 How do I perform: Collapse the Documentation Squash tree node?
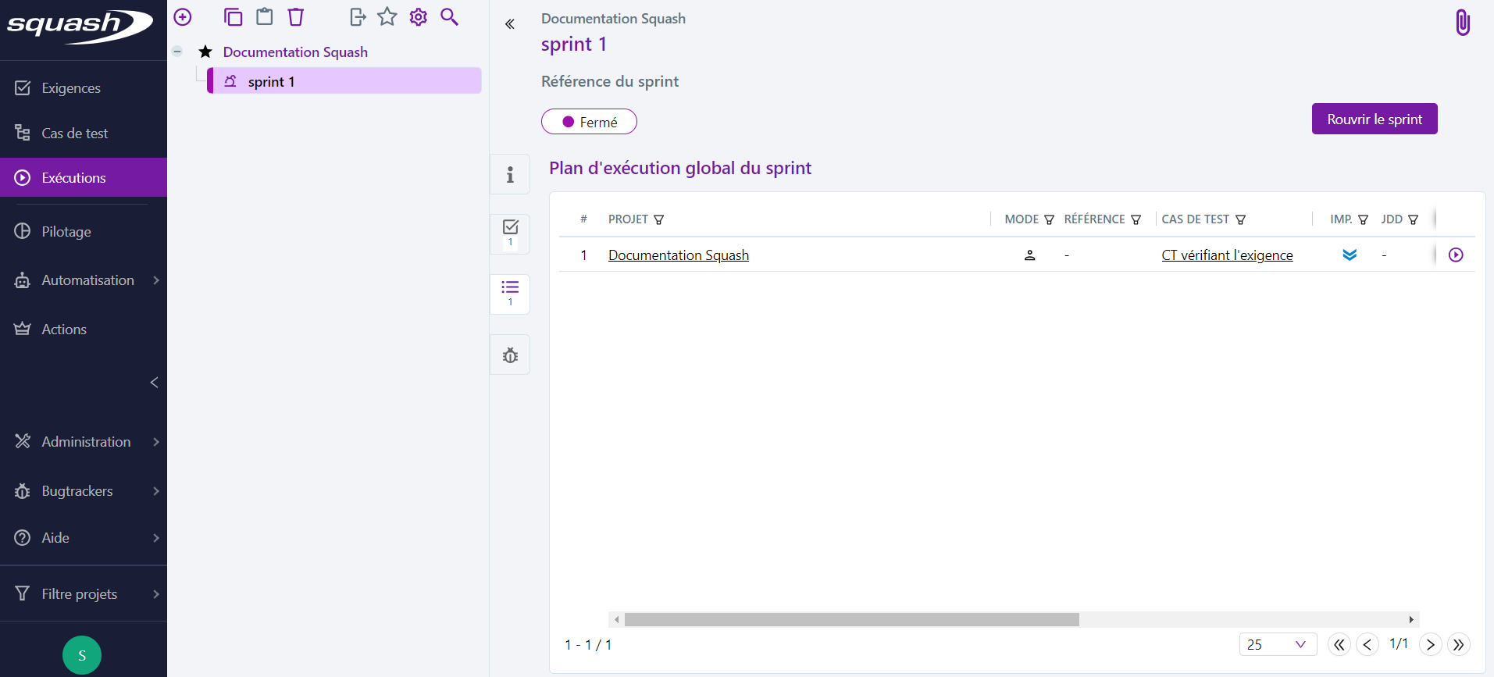pyautogui.click(x=177, y=52)
